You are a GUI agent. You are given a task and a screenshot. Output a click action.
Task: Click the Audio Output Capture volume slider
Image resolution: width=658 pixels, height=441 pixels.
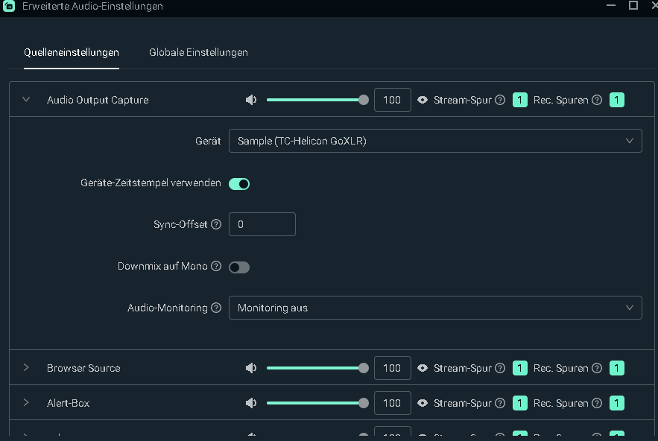(x=314, y=100)
